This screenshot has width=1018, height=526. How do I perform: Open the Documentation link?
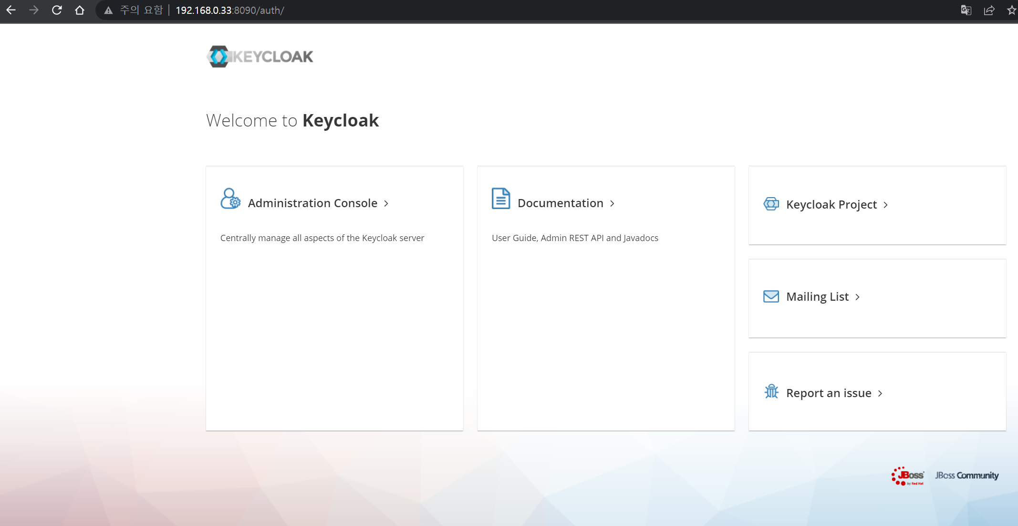[x=560, y=203]
